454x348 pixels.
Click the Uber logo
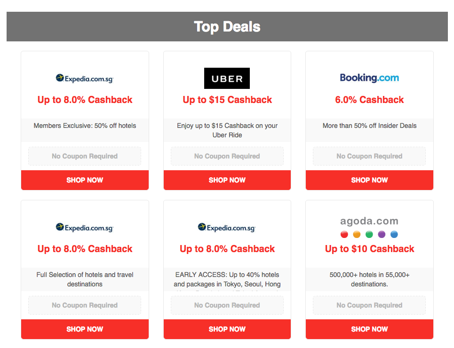pos(227,79)
